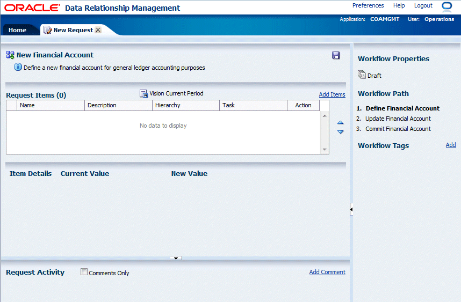
Task: Switch to the Home tab
Action: [x=17, y=30]
